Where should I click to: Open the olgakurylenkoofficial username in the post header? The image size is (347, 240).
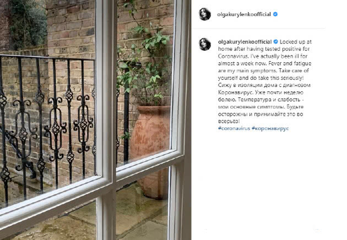tap(244, 14)
